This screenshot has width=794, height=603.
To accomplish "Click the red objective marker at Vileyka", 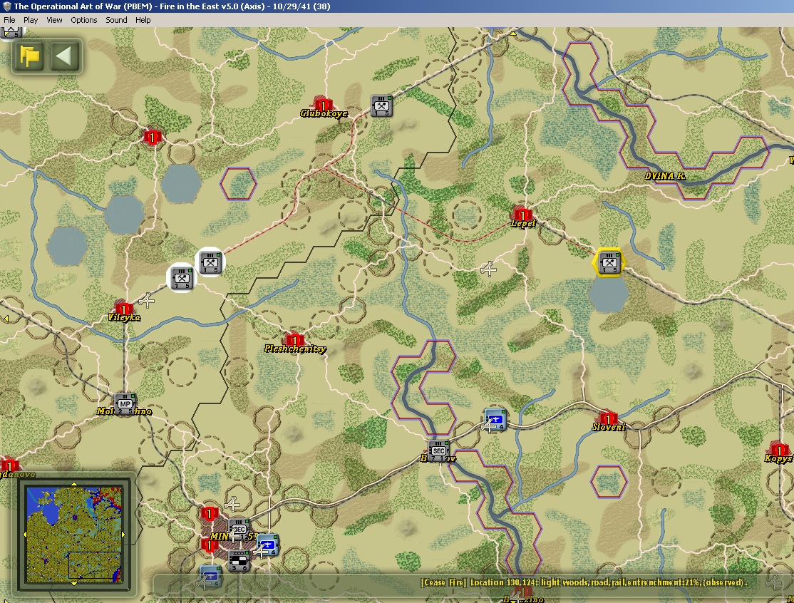I will tap(123, 309).
